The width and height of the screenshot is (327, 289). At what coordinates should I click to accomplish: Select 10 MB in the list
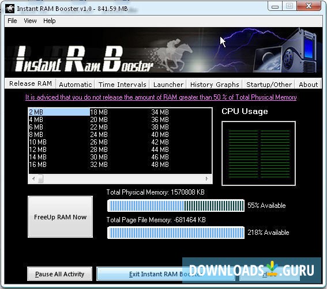click(37, 142)
